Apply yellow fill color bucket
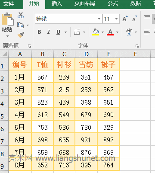 click(x=96, y=32)
